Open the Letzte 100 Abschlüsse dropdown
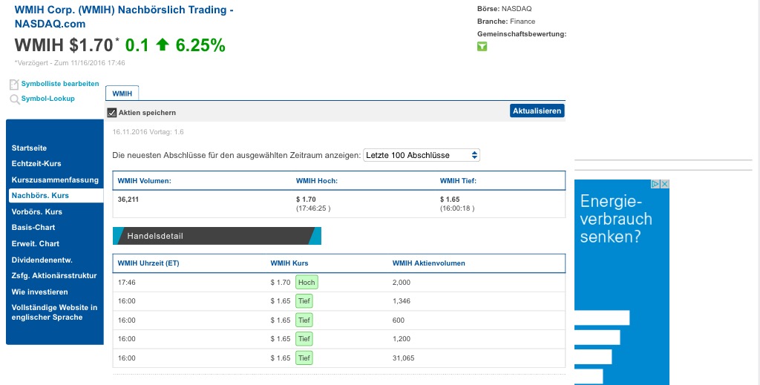Image resolution: width=760 pixels, height=385 pixels. coord(422,155)
